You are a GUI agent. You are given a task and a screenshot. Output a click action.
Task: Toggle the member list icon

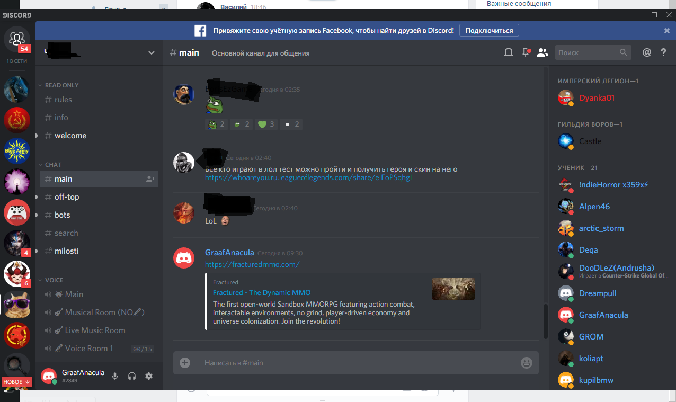pyautogui.click(x=542, y=52)
